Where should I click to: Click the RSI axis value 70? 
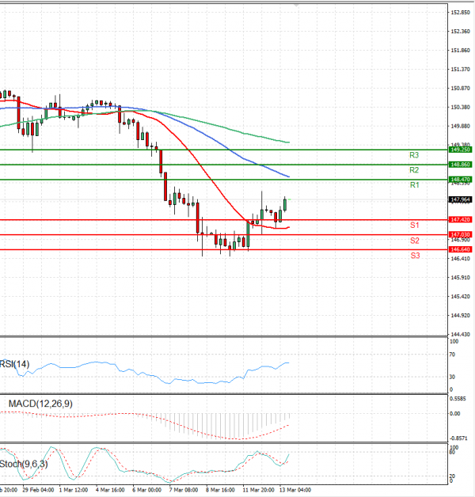453,355
